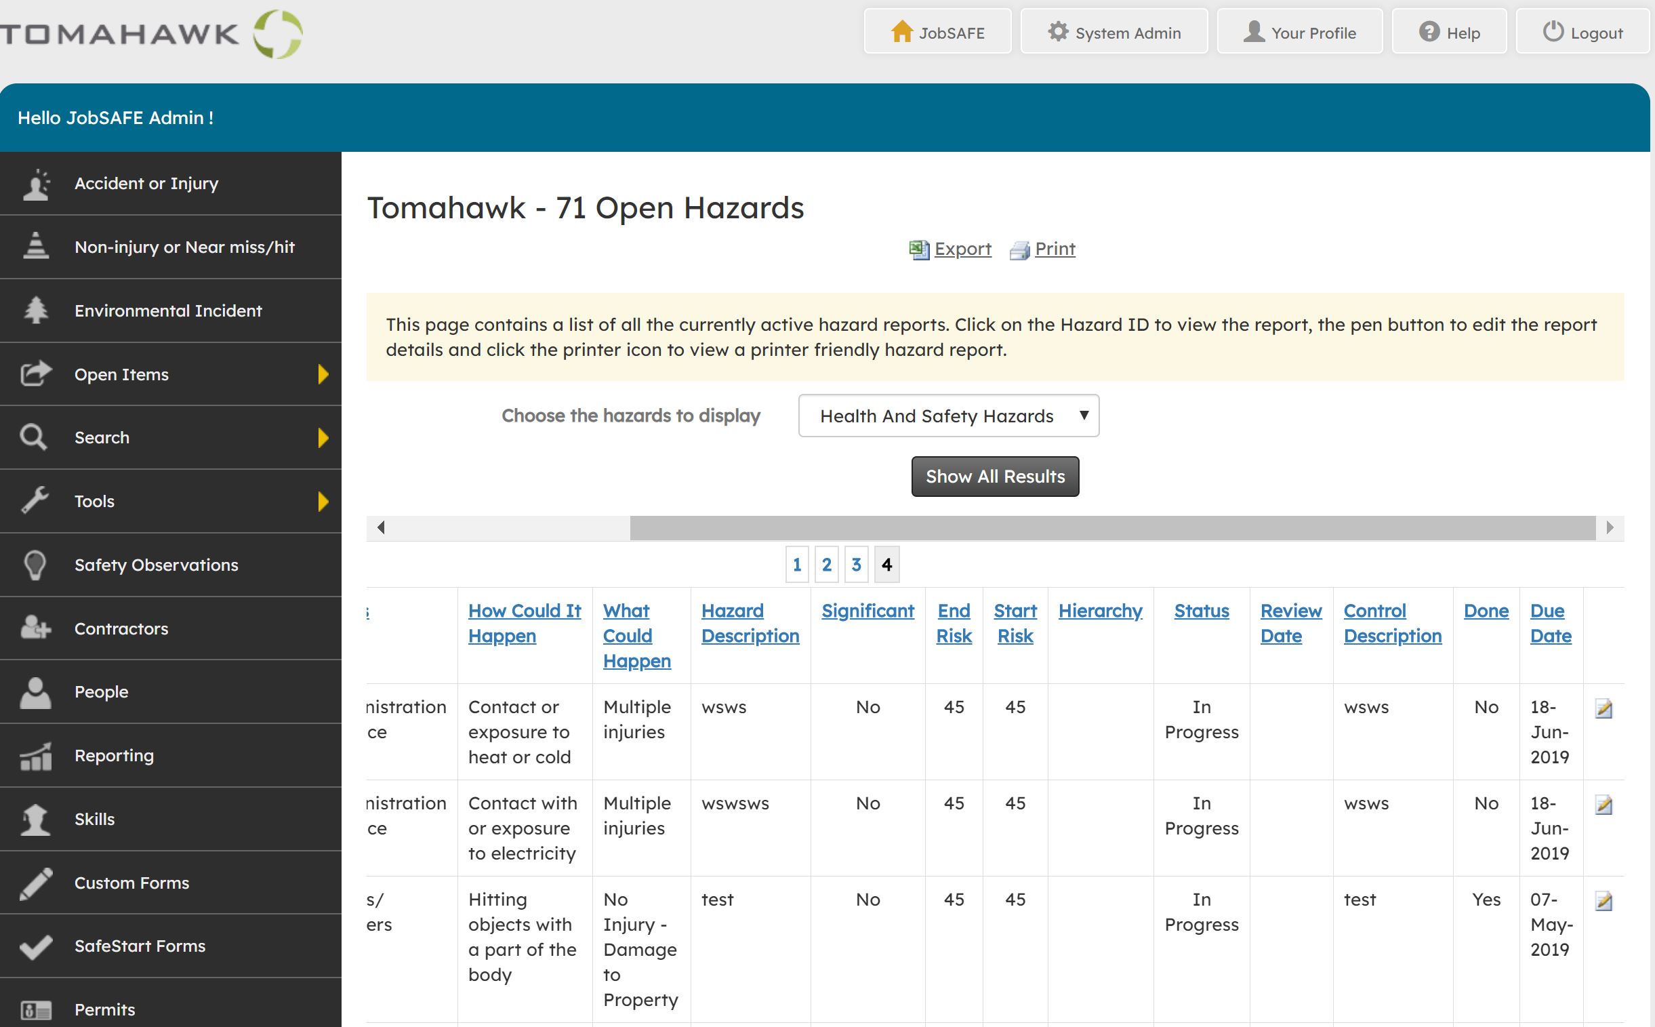1655x1027 pixels.
Task: Sort by Start Risk column
Action: tap(1015, 623)
